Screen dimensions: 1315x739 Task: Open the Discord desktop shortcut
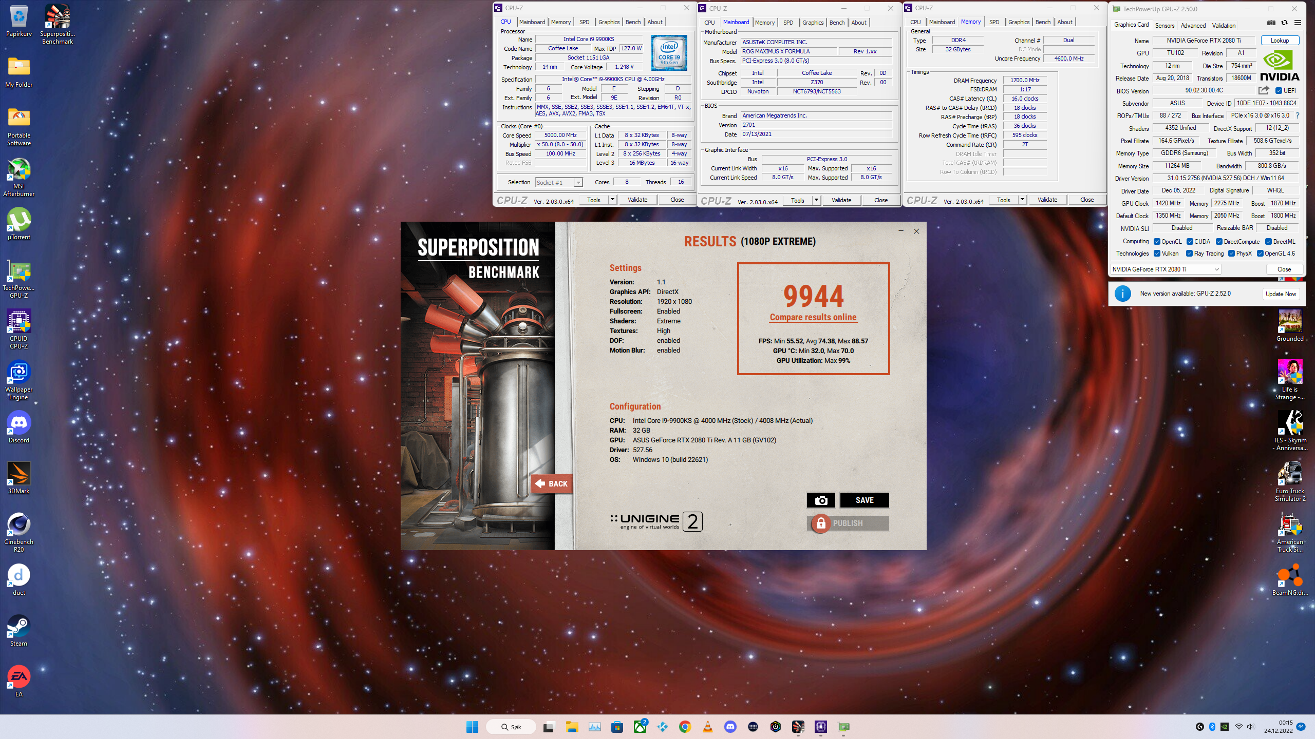click(19, 427)
